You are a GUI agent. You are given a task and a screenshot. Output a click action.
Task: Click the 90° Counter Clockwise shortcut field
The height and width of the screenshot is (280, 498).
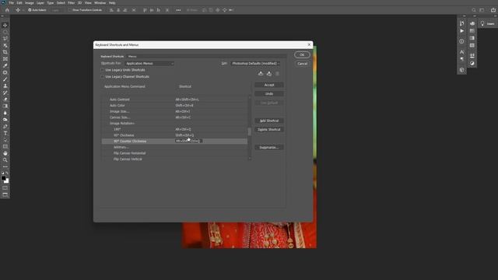tap(188, 141)
